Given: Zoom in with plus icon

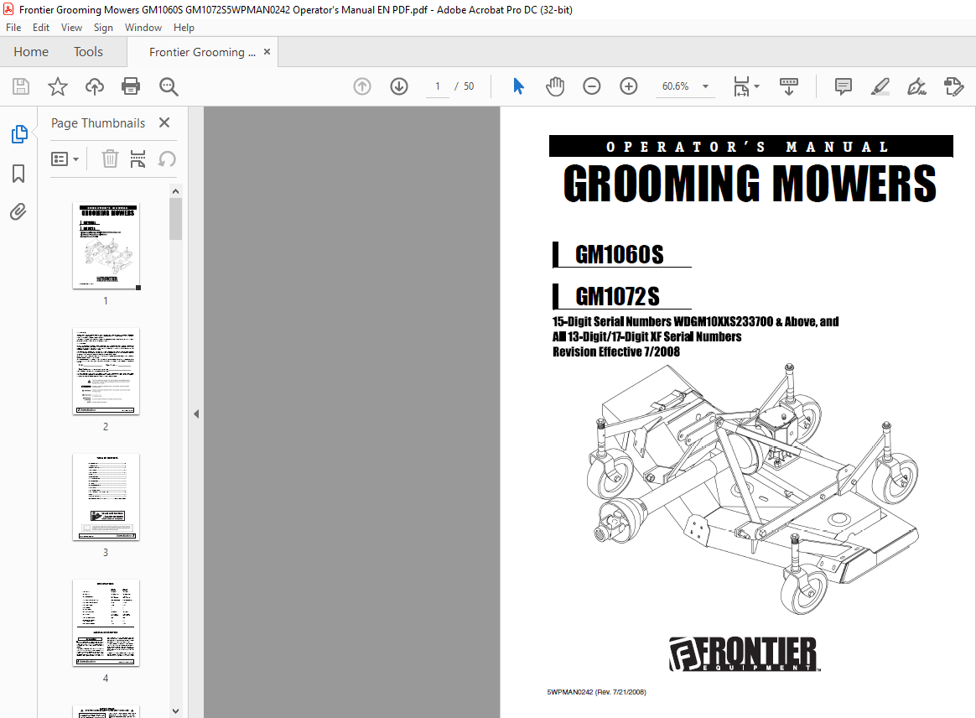Looking at the screenshot, I should (629, 86).
